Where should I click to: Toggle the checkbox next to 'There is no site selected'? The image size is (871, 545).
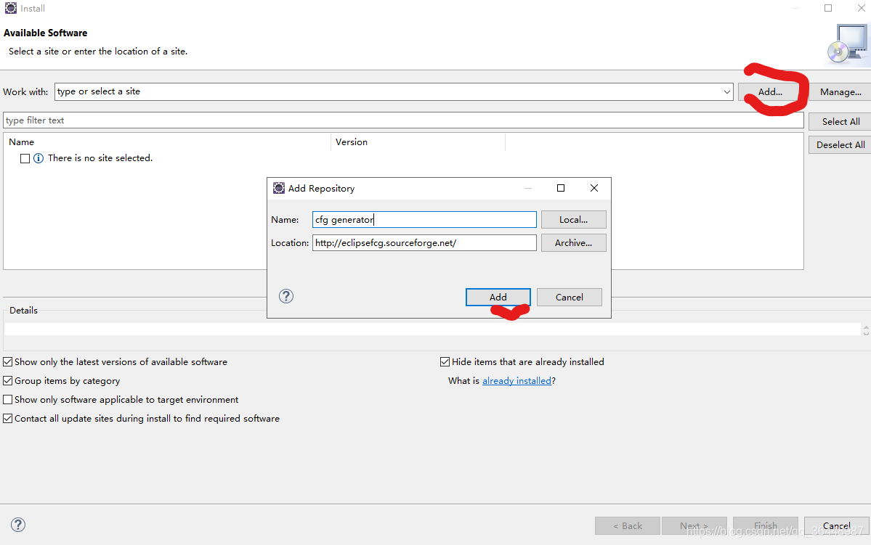click(25, 157)
